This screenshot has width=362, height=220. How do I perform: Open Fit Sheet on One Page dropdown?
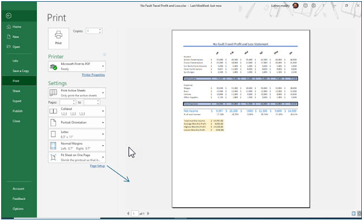point(77,157)
